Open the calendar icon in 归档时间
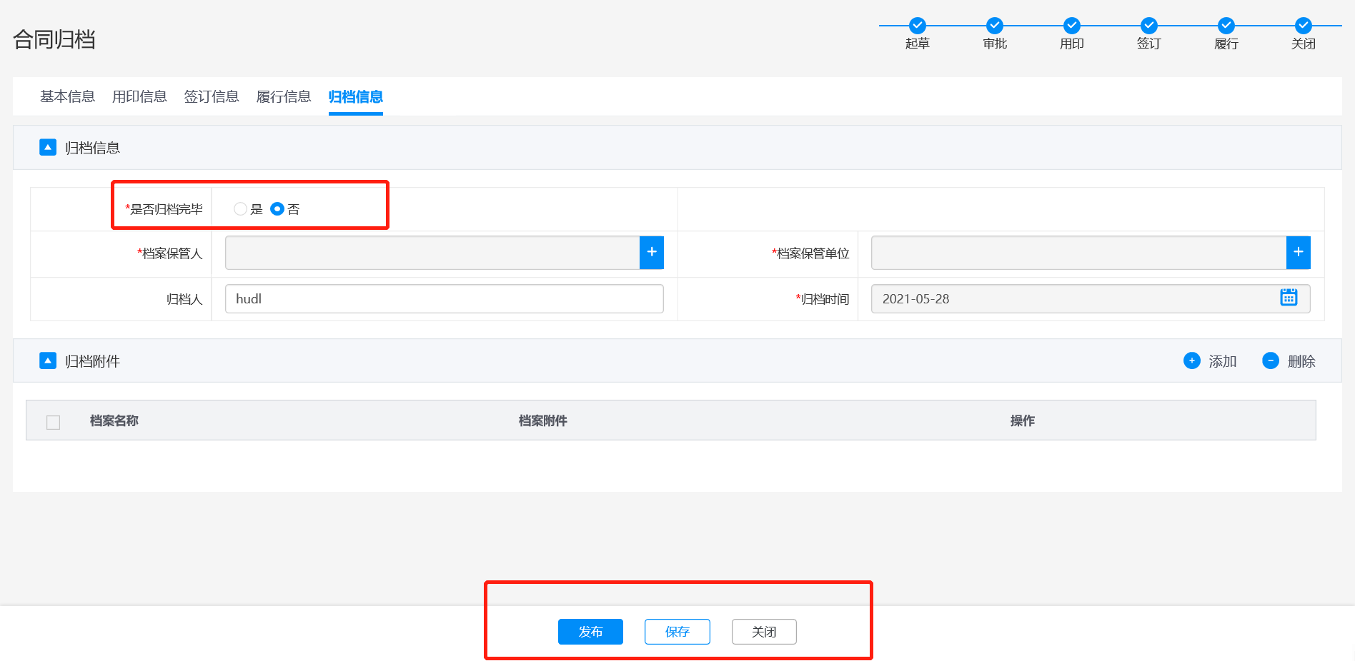 pos(1288,298)
